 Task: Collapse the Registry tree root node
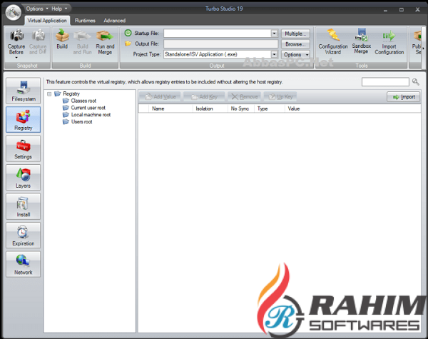49,94
